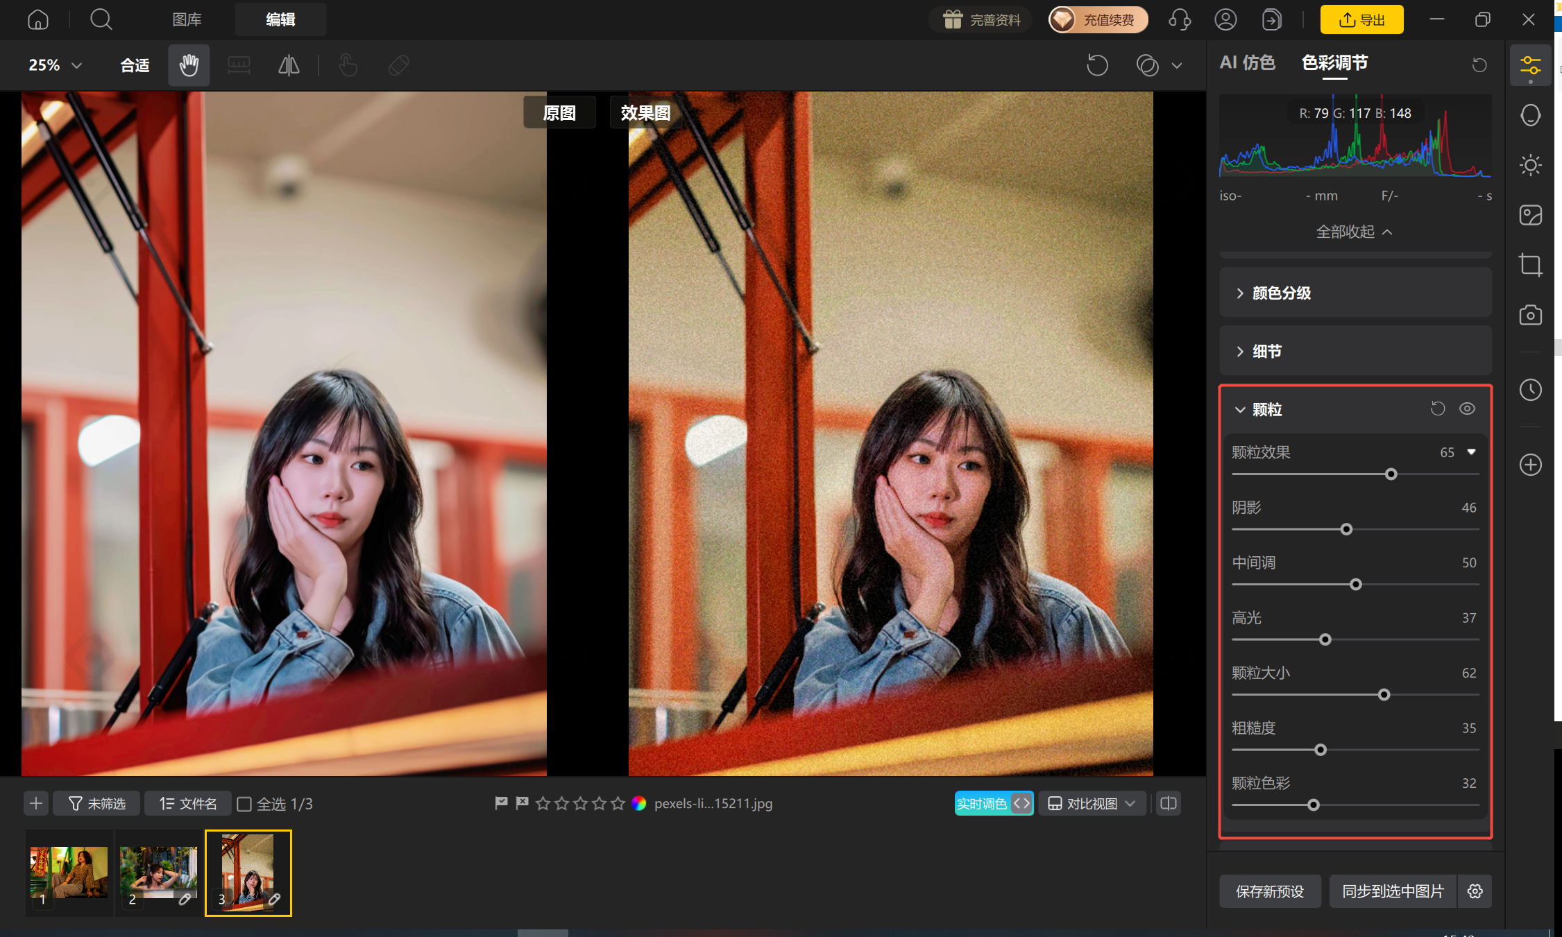
Task: Switch to the 图库 tab
Action: (x=187, y=19)
